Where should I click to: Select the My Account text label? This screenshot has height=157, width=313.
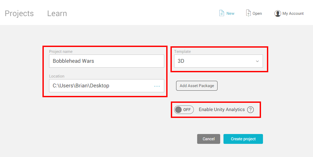click(x=293, y=13)
